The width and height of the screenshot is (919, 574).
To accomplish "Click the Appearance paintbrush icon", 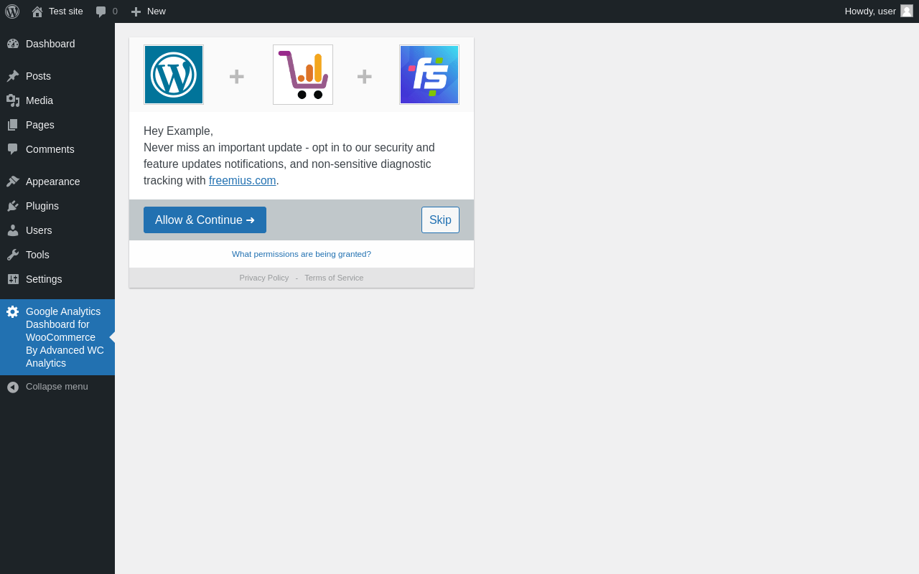I will point(13,182).
